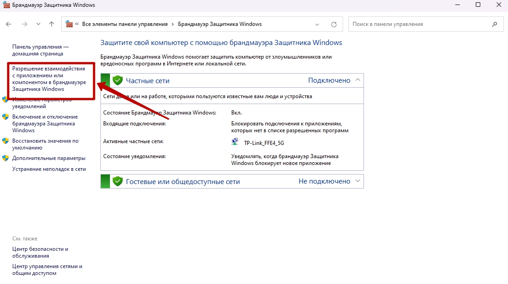Click 'Гостевые или общедоступные сети' heading
The image size is (508, 284).
pos(183,182)
